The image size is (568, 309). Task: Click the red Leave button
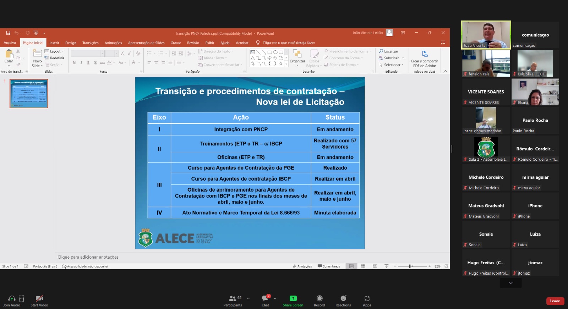tap(555, 301)
